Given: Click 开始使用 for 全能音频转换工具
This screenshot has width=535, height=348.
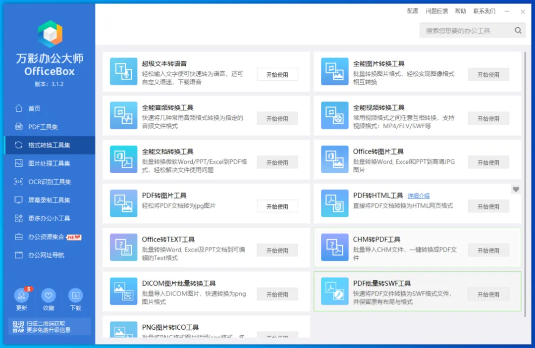Looking at the screenshot, I should pyautogui.click(x=277, y=119).
